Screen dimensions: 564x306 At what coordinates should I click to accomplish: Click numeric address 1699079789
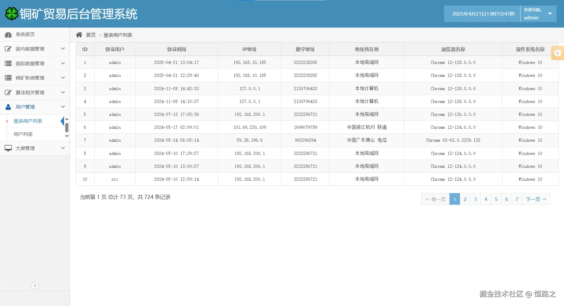(305, 127)
